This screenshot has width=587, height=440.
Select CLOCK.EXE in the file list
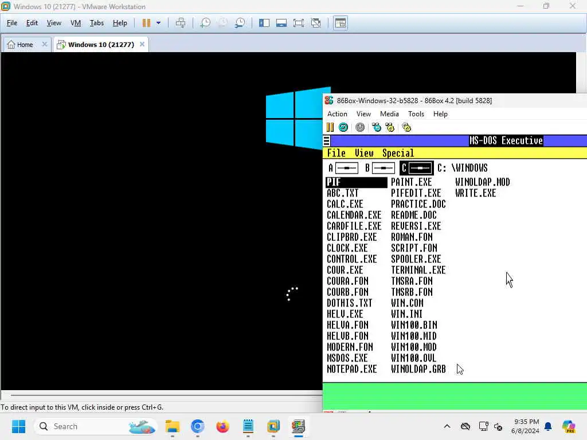[x=347, y=249]
